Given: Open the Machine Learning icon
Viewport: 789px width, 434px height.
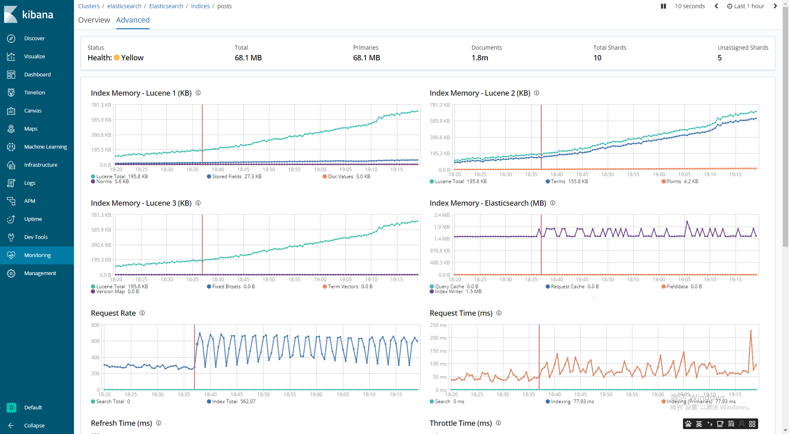Looking at the screenshot, I should click(x=11, y=147).
